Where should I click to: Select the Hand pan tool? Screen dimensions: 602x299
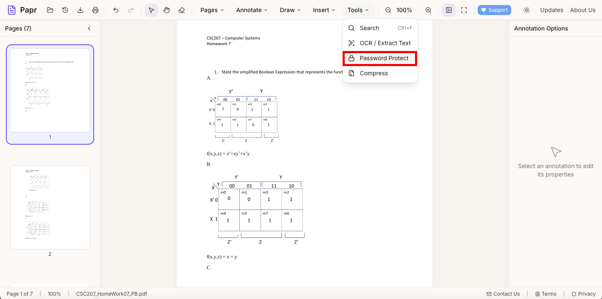pos(167,10)
